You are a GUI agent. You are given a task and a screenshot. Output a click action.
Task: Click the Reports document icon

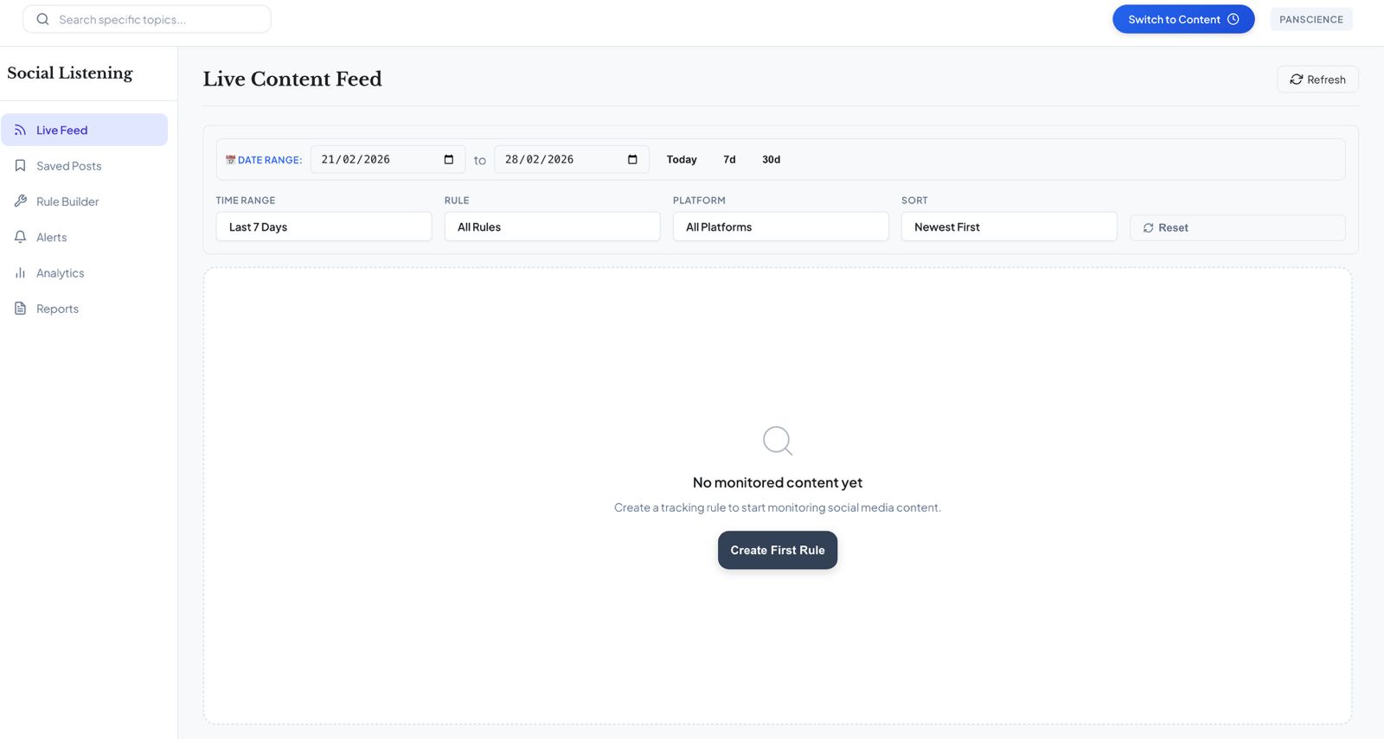(x=20, y=309)
